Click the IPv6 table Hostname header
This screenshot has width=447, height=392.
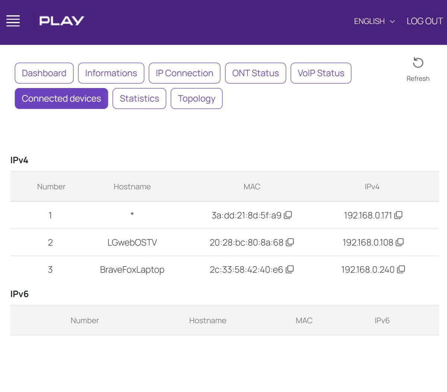pyautogui.click(x=208, y=320)
